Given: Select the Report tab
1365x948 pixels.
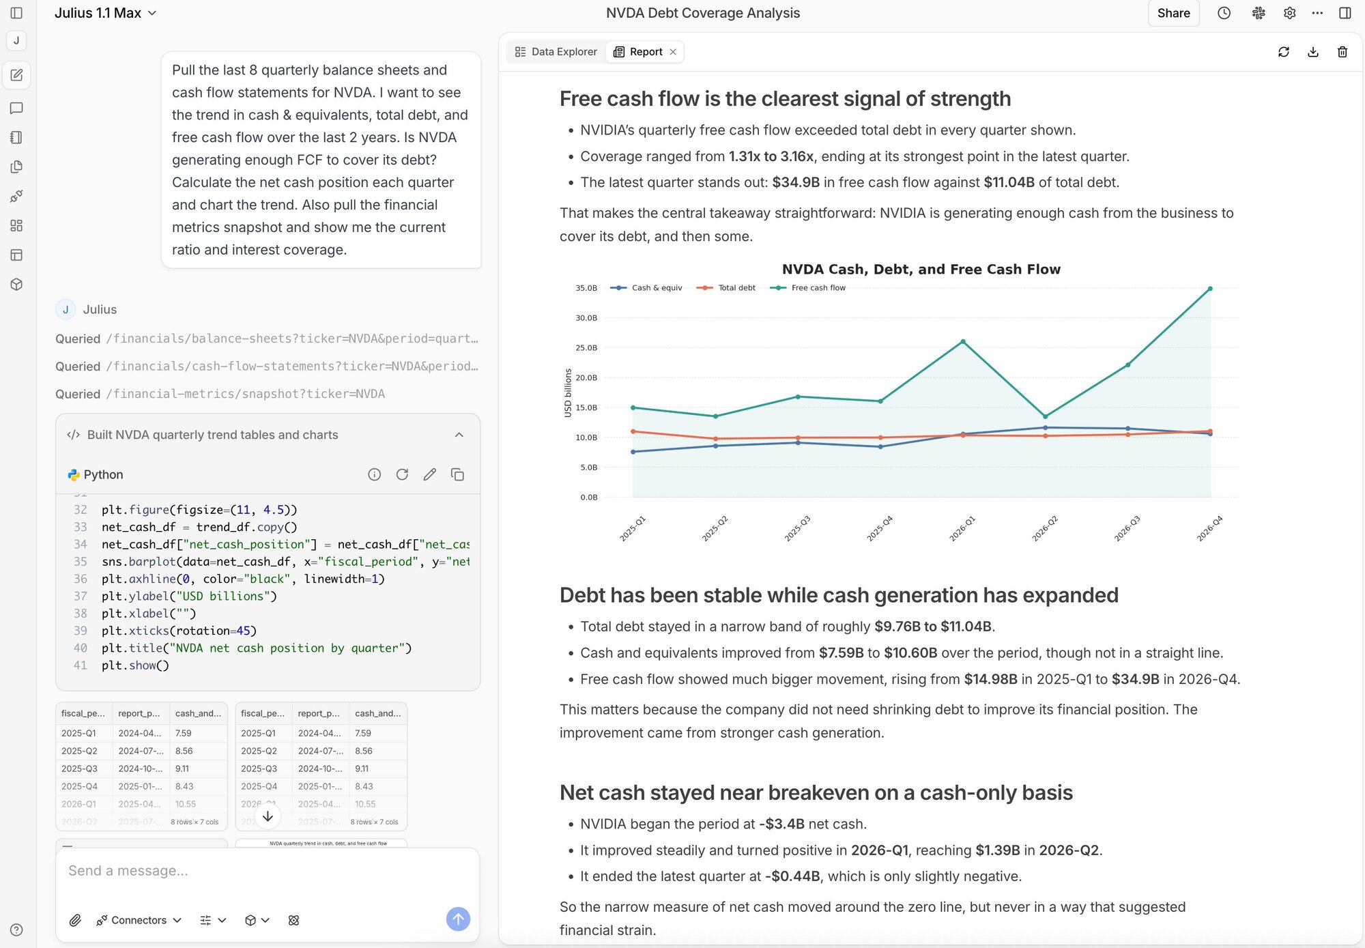Looking at the screenshot, I should [639, 52].
